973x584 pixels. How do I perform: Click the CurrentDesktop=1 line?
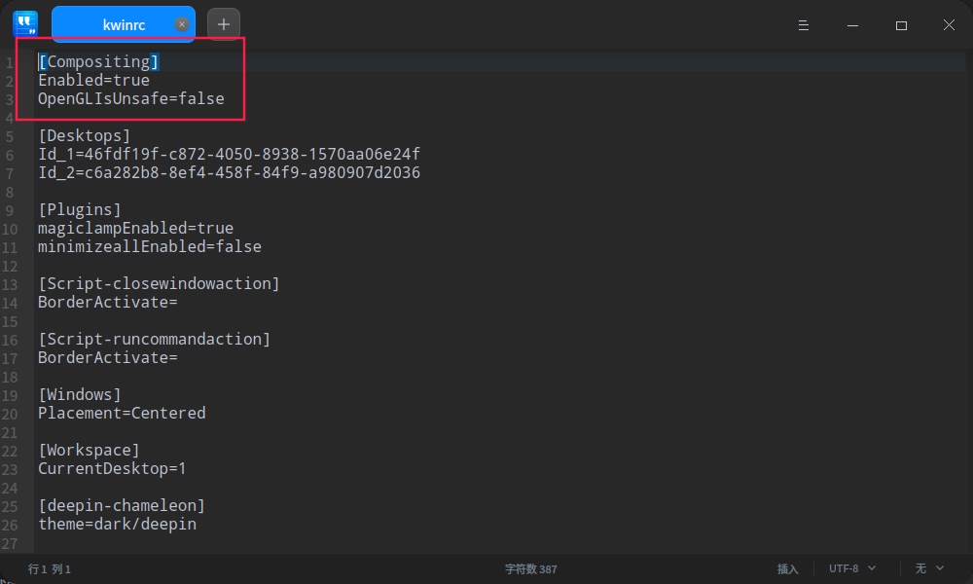pos(111,468)
